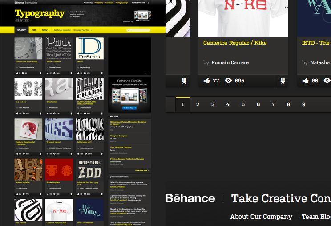Viewport: 331px width, 226px height.
Task: Open the Gallery tab in yellow navigation bar
Action: coord(21,30)
